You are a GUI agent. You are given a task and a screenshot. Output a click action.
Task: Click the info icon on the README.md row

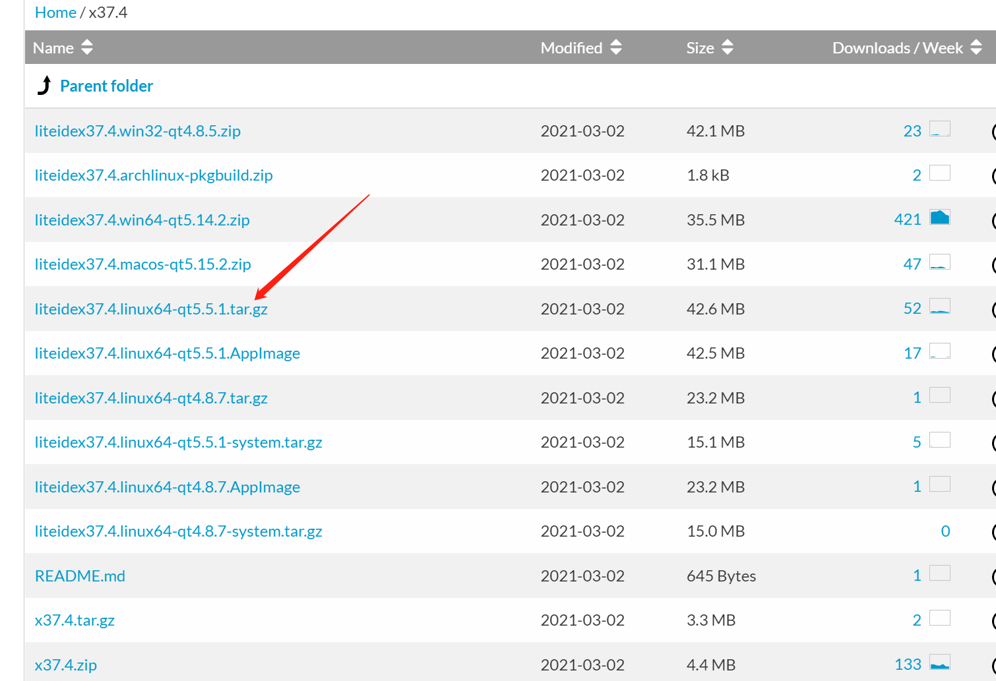pyautogui.click(x=993, y=575)
